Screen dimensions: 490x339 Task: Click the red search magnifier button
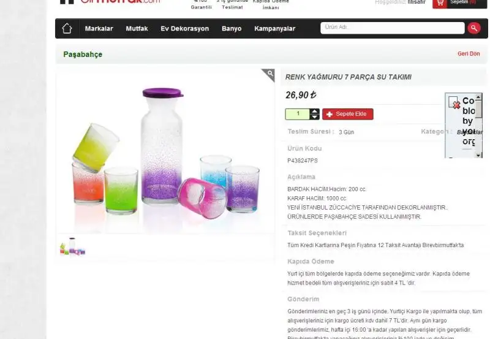tap(473, 28)
